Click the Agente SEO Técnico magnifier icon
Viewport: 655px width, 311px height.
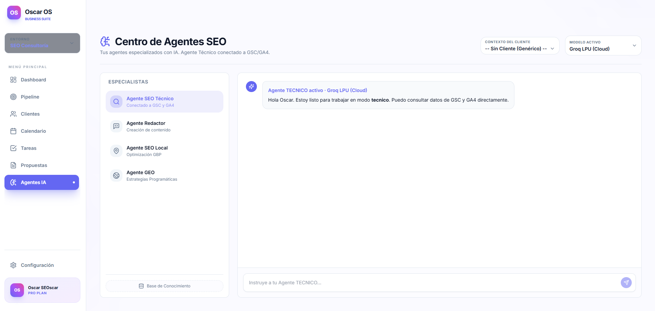[116, 102]
